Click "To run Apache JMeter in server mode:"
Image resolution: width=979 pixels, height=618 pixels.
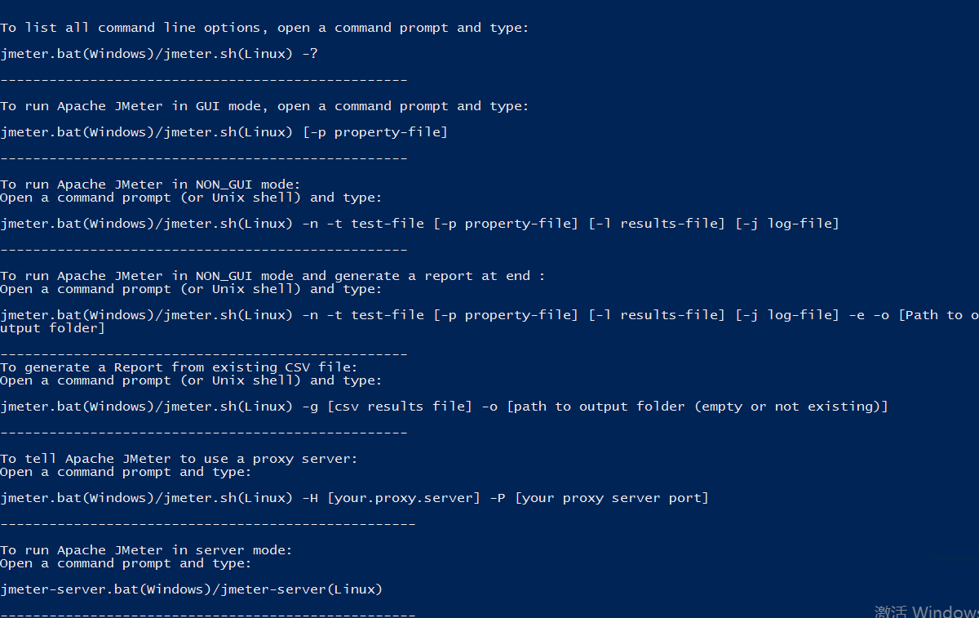146,550
